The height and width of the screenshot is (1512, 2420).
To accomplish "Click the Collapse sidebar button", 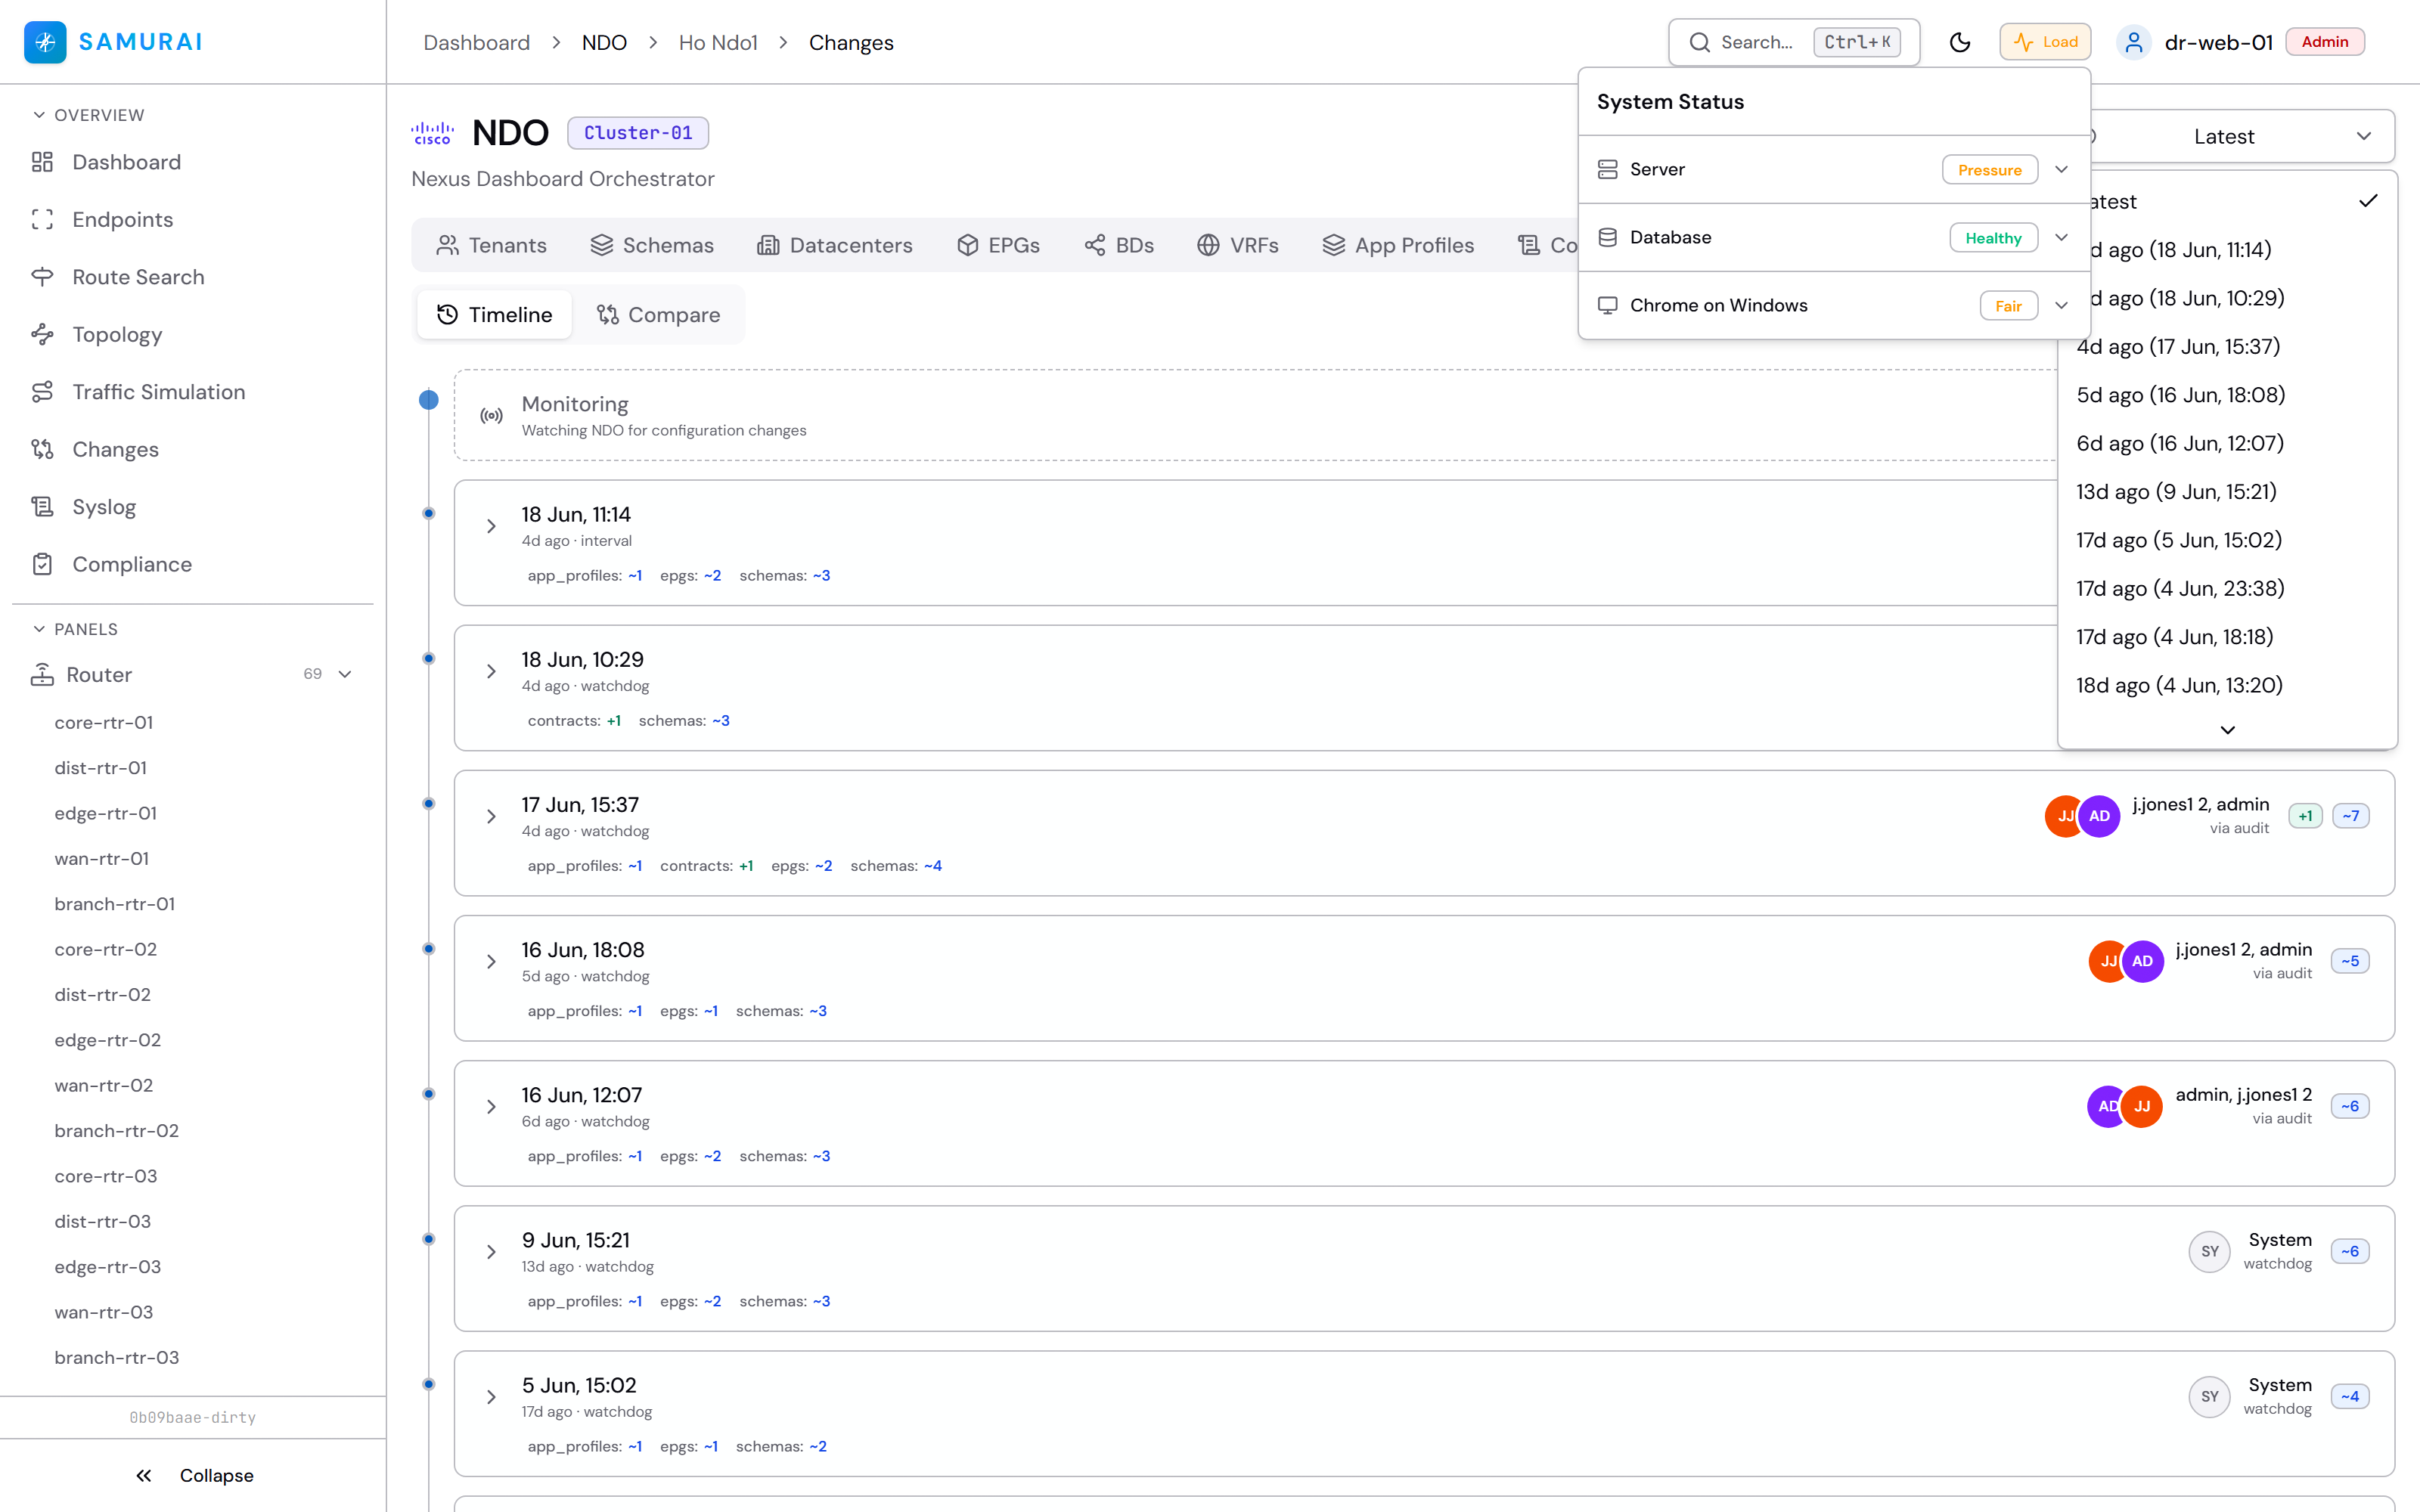I will tap(194, 1476).
